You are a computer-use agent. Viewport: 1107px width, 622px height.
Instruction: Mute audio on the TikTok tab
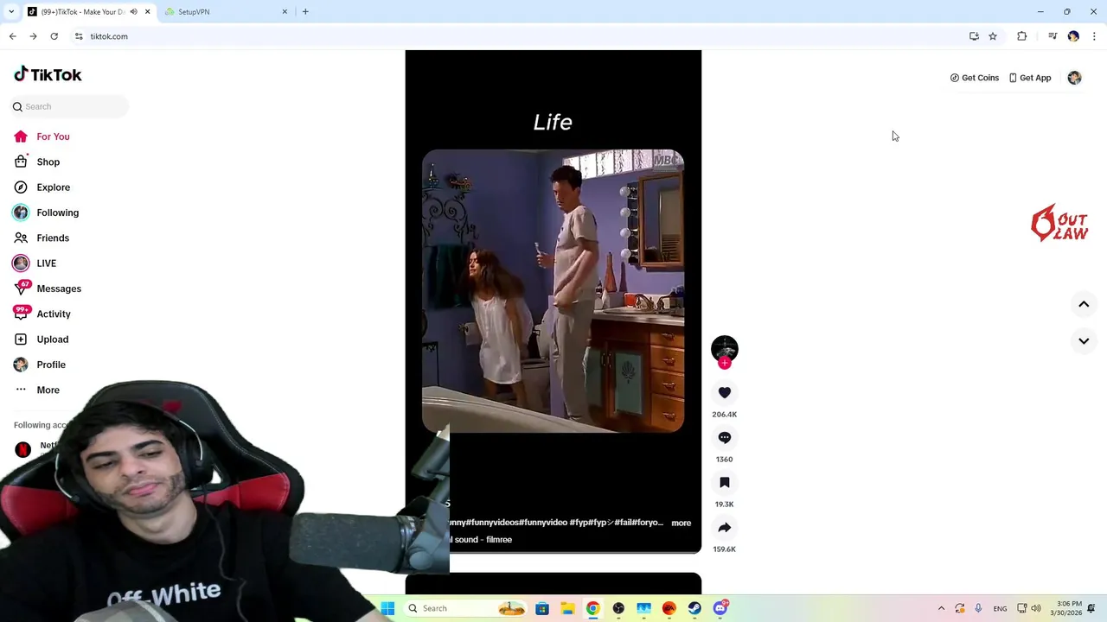[x=133, y=12]
